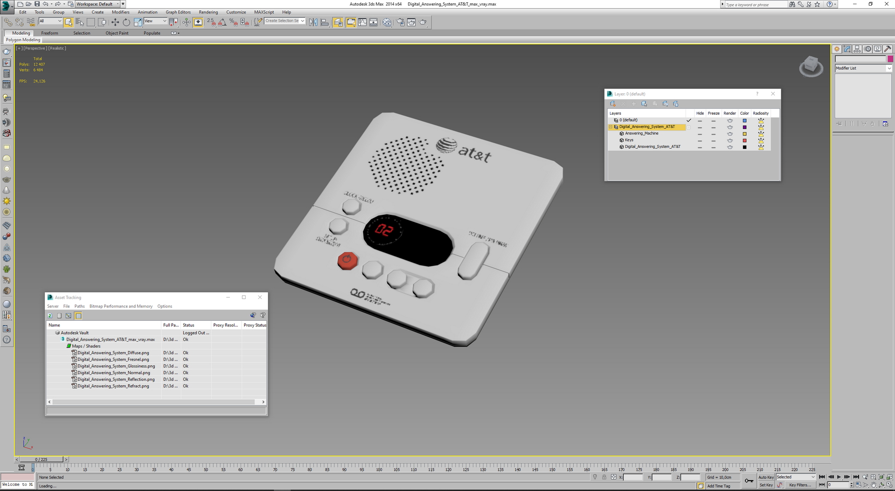The image size is (895, 491).
Task: Click the Polygon Modeling ribbon panel label
Action: pos(23,40)
